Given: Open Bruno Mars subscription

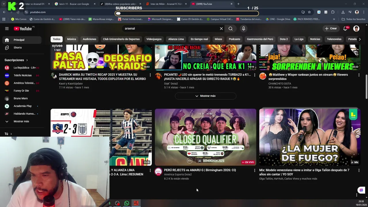Looking at the screenshot, I should coord(22,98).
